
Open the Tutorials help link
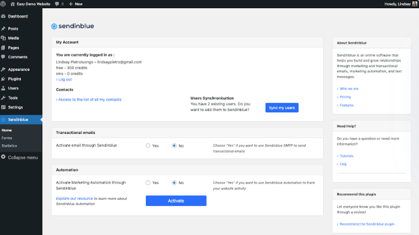pyautogui.click(x=346, y=156)
